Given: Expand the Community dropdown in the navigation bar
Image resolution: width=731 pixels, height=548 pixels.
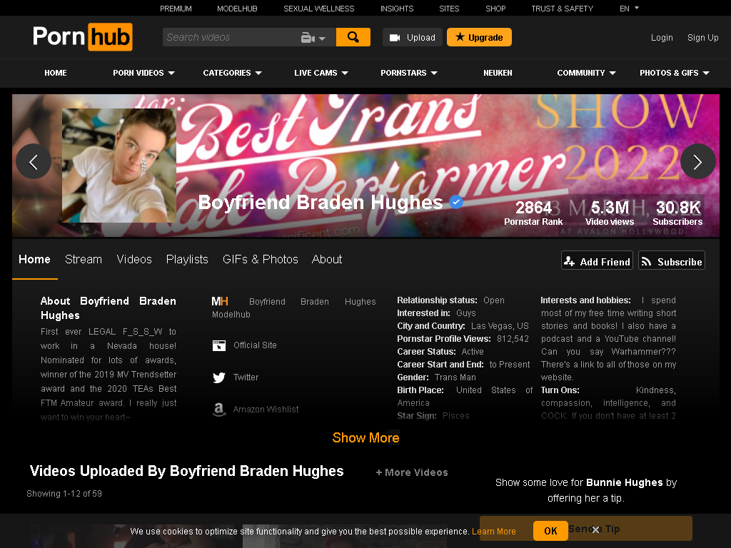Looking at the screenshot, I should tap(587, 73).
